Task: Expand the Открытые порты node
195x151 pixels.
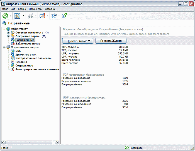Action: point(8,36)
